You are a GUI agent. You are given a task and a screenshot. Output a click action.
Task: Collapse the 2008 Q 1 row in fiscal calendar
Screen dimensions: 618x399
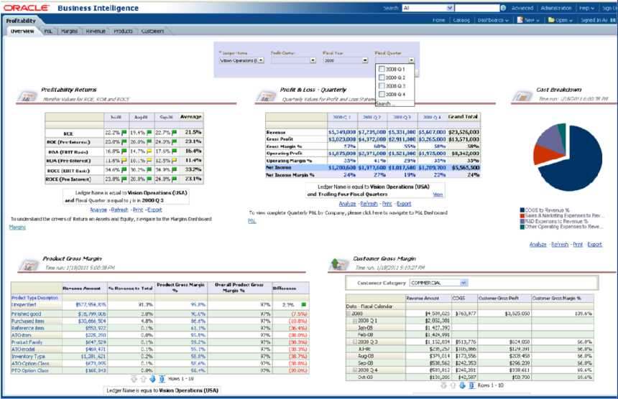354,321
